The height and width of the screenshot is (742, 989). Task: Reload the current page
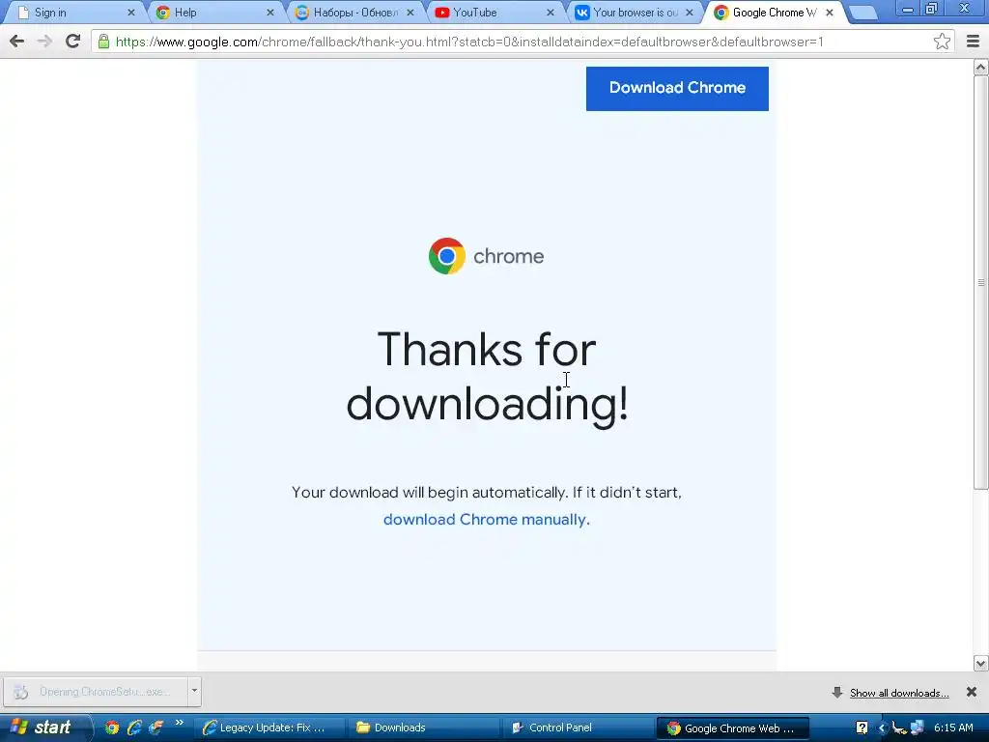coord(72,42)
